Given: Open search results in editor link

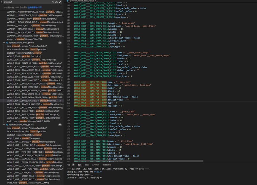Looking at the screenshot, I should click(x=34, y=7).
